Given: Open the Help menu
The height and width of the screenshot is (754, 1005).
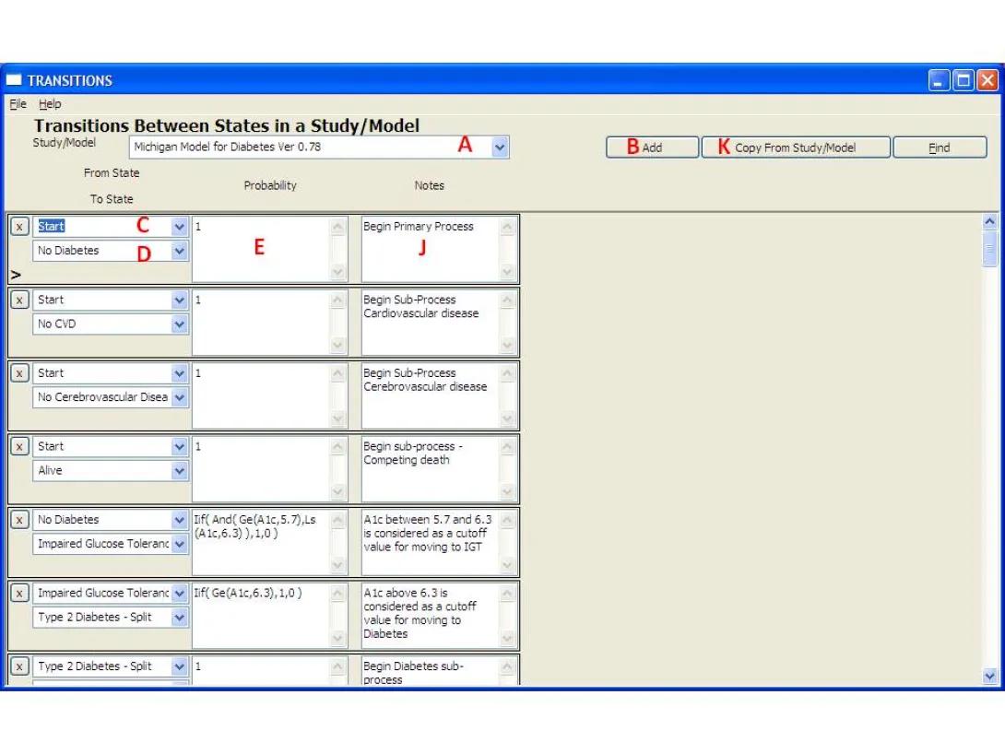Looking at the screenshot, I should pos(50,104).
